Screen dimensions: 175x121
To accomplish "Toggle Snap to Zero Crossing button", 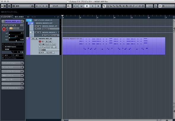I will 155,6.
